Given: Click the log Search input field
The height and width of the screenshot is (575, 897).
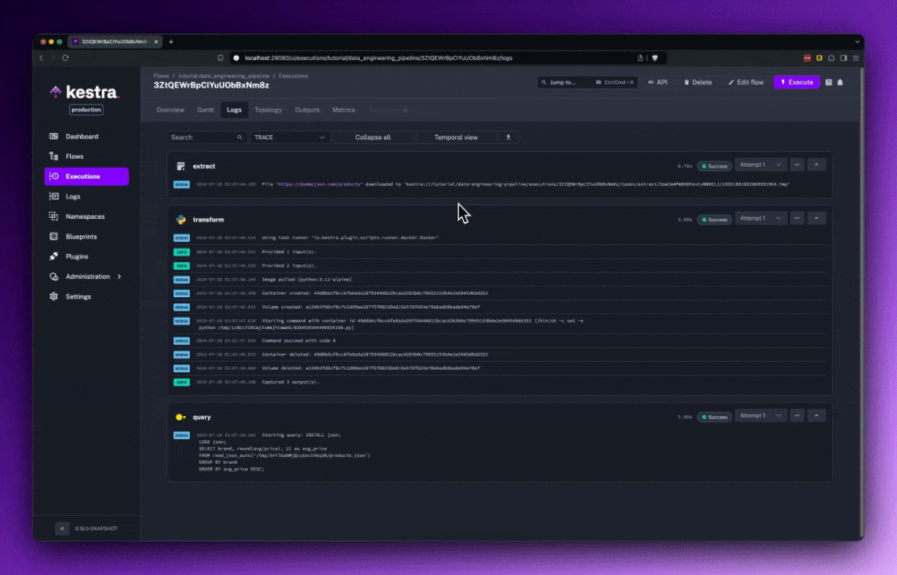Looking at the screenshot, I should point(204,137).
